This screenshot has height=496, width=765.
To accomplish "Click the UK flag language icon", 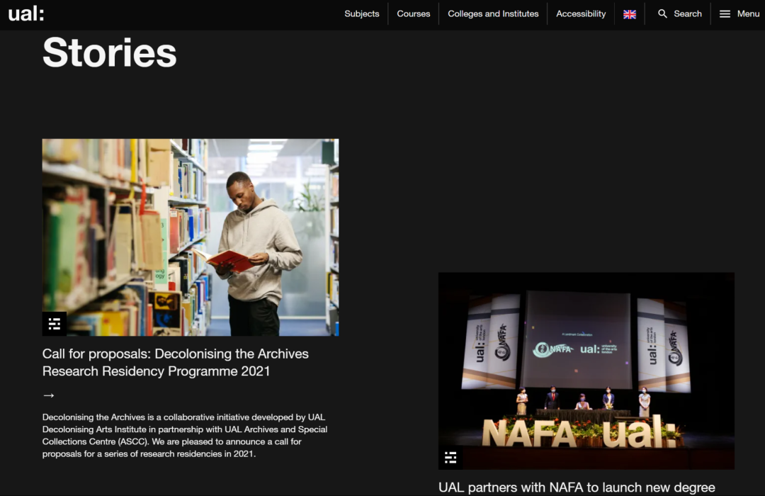I will [x=630, y=14].
